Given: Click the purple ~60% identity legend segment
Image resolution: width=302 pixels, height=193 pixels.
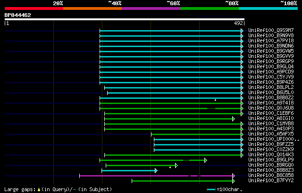Looking at the screenshot, I should click(x=151, y=8).
